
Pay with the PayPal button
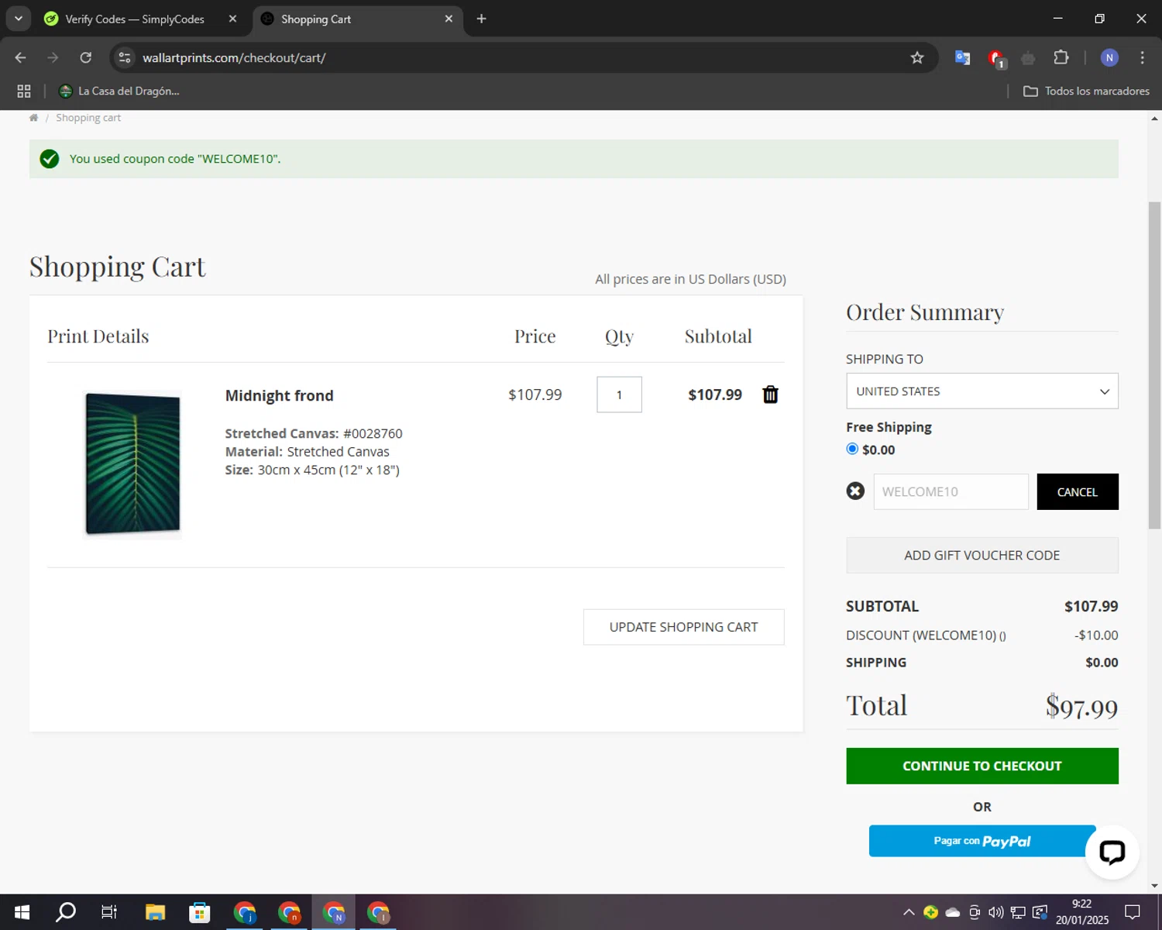[982, 841]
